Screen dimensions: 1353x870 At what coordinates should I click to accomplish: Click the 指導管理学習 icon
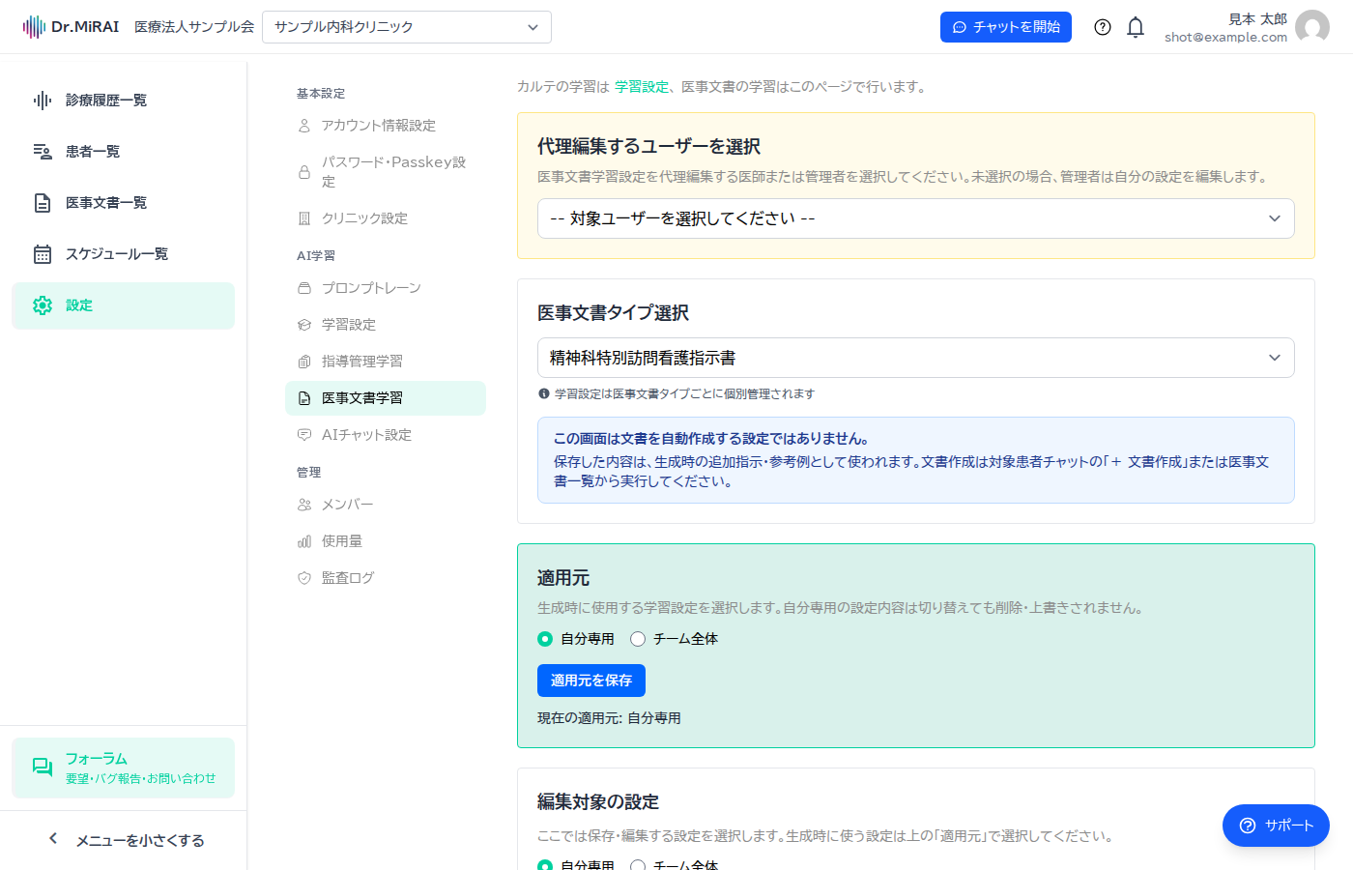[304, 362]
